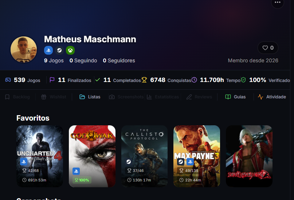Screen dimensions: 294x200
Task: Click PlayStation icon on Uncharted 4 card
Action: pyautogui.click(x=24, y=162)
